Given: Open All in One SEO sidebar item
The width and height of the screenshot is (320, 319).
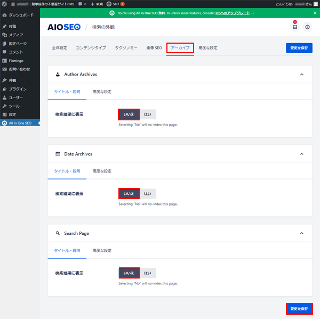Looking at the screenshot, I should [x=20, y=123].
